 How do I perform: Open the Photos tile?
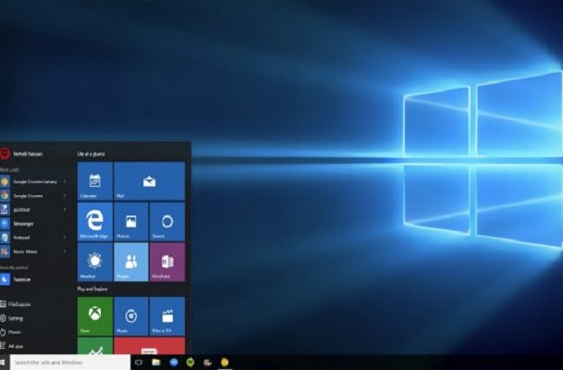[x=131, y=222]
